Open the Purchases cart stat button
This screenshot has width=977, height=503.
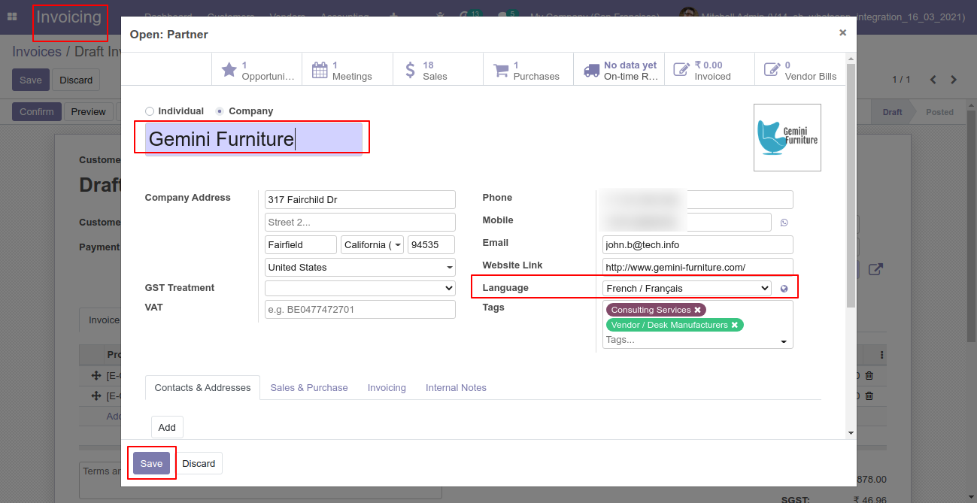[x=528, y=70]
